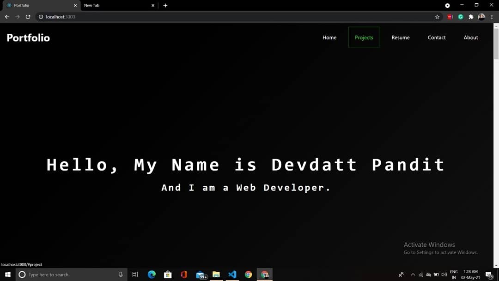Close the Portfolio tab
The height and width of the screenshot is (281, 499).
(x=75, y=6)
